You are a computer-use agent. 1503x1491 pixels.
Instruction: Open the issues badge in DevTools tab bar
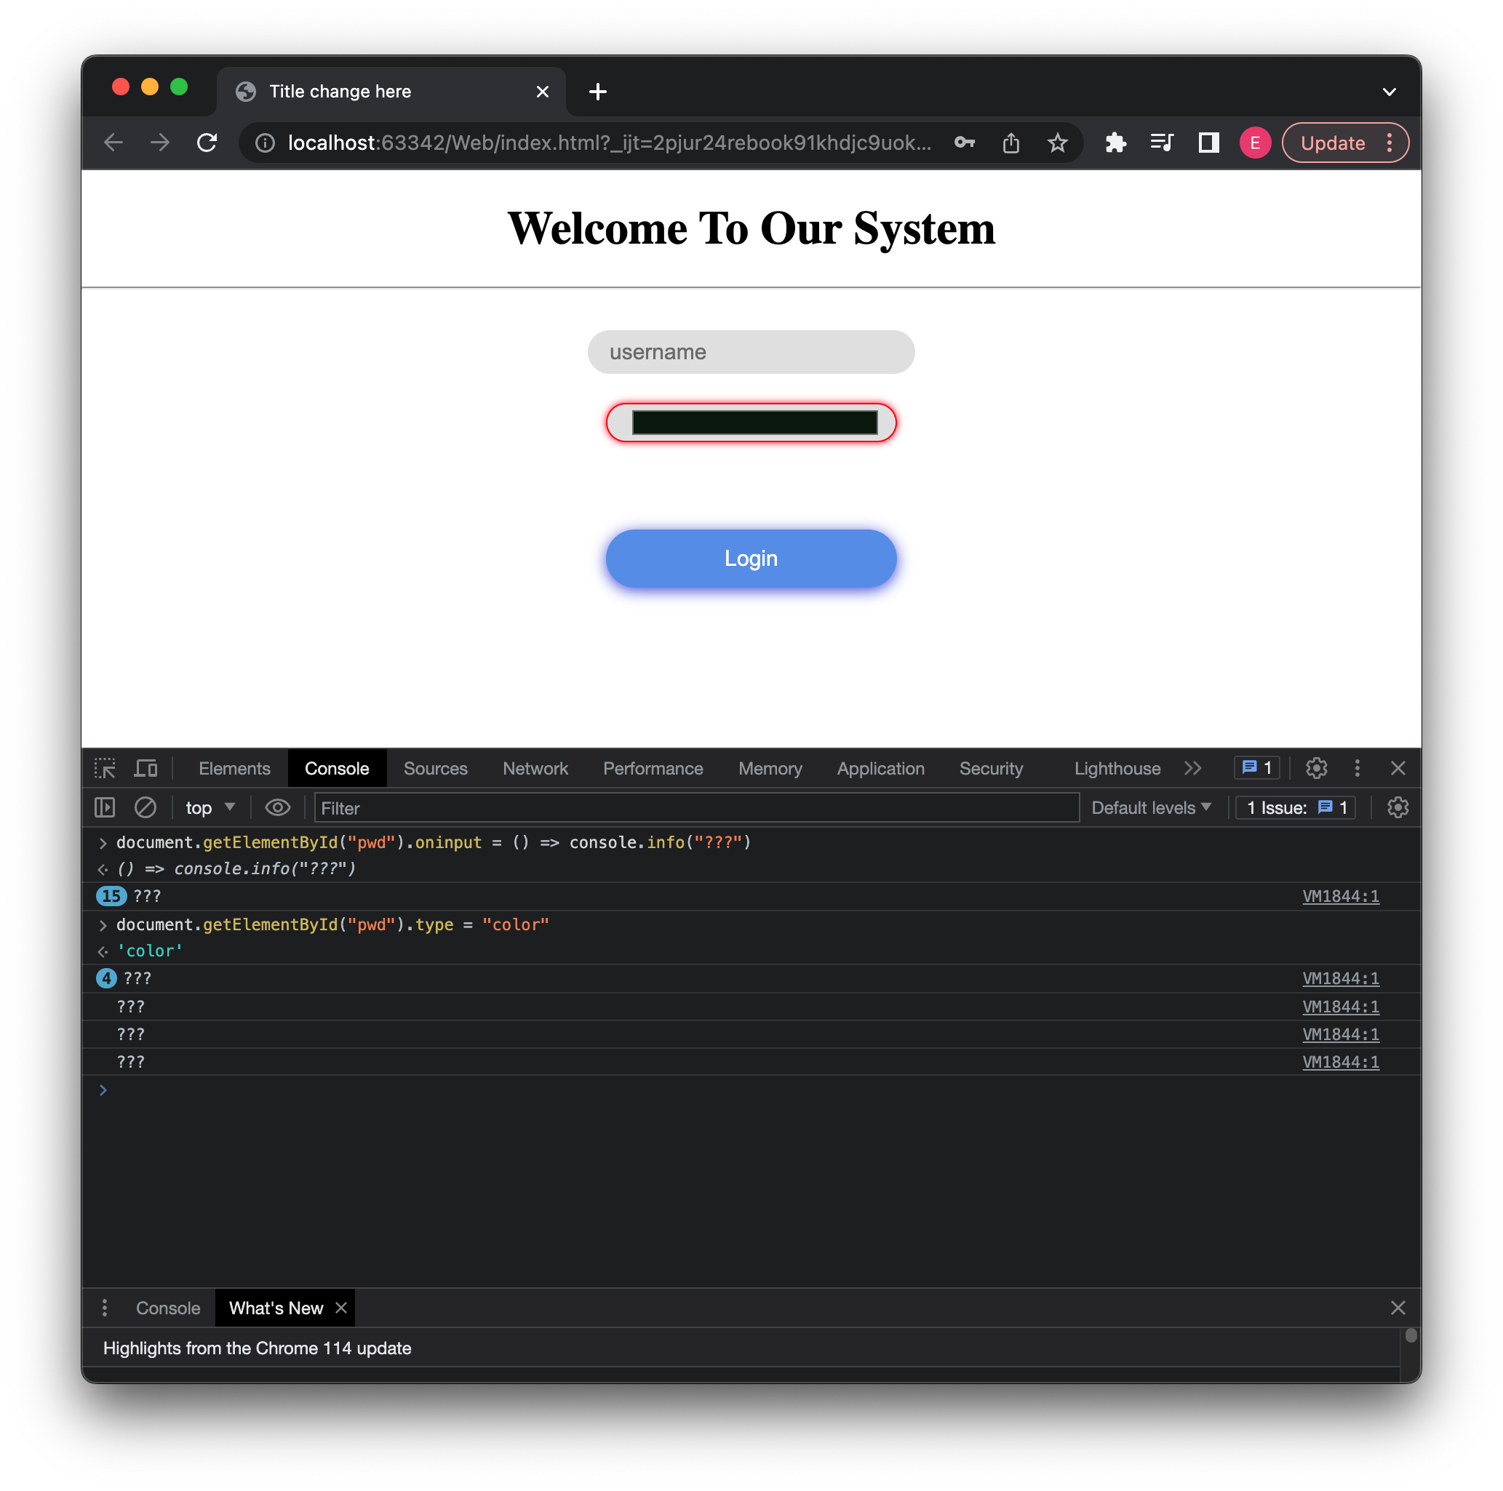point(1256,767)
